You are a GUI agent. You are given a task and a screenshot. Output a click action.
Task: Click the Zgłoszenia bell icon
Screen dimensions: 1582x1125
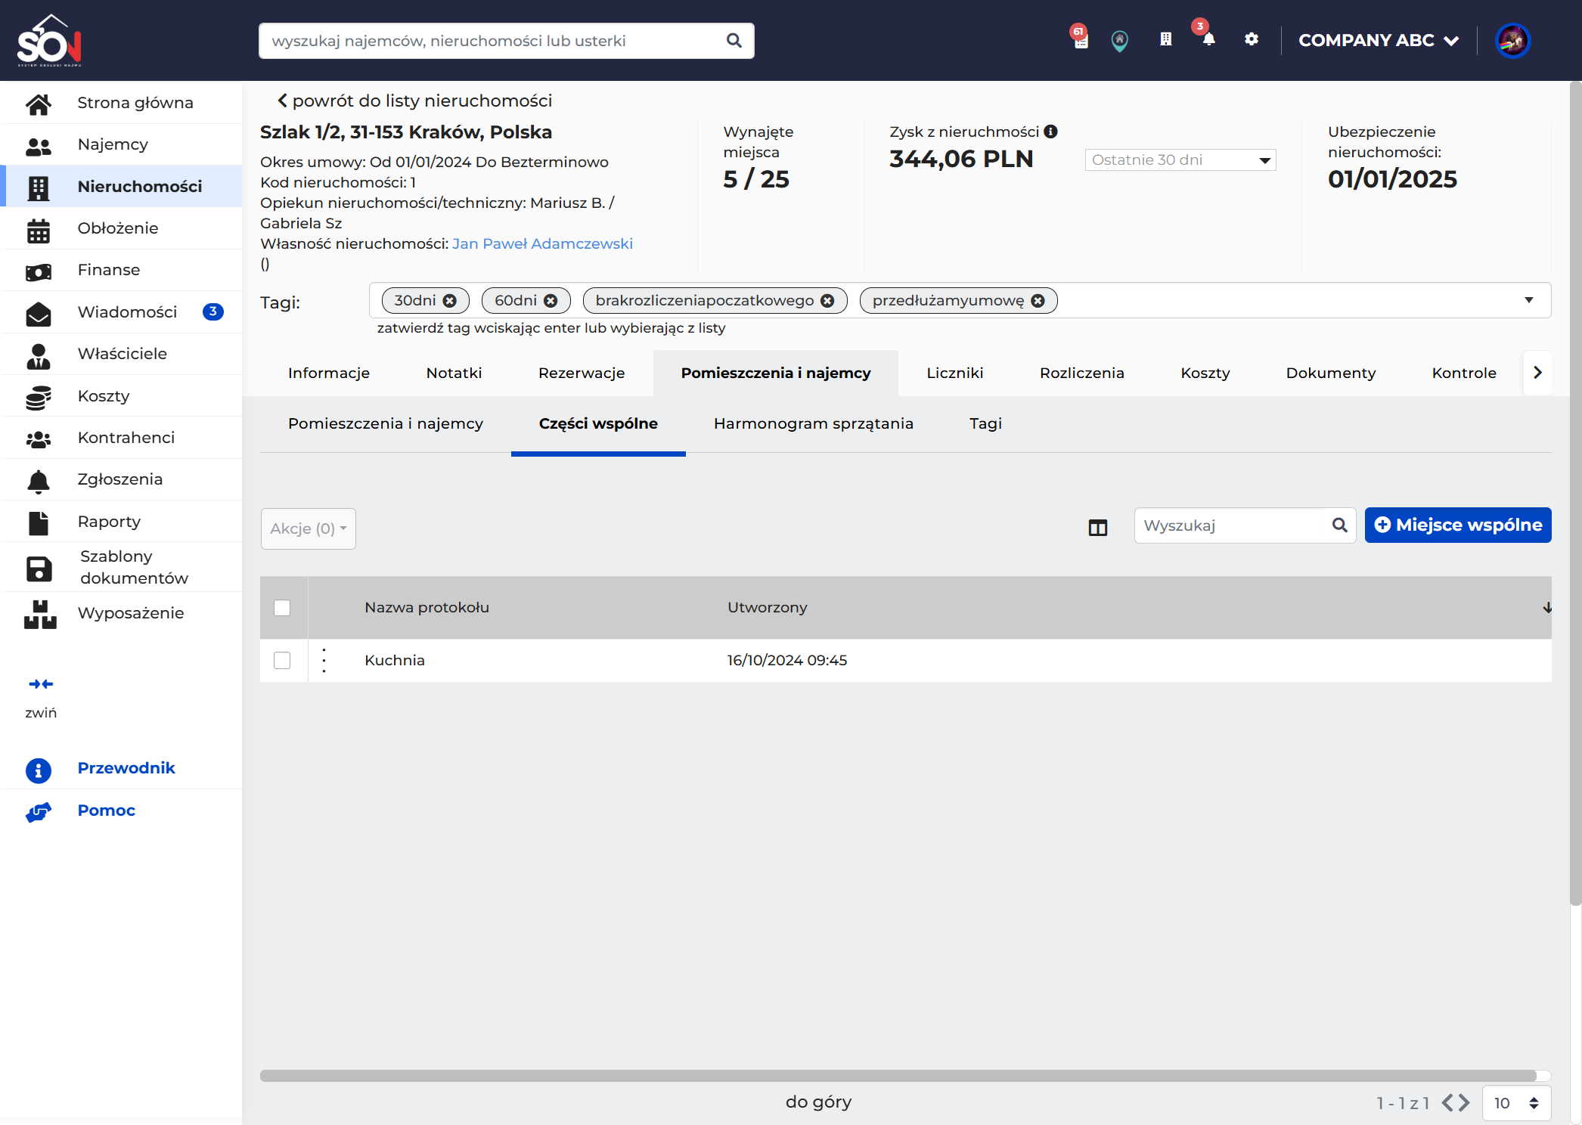coord(39,481)
